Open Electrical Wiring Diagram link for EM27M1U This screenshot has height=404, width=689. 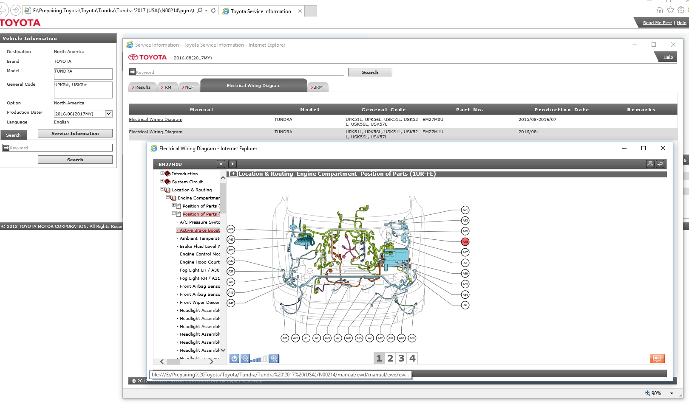[x=156, y=132]
